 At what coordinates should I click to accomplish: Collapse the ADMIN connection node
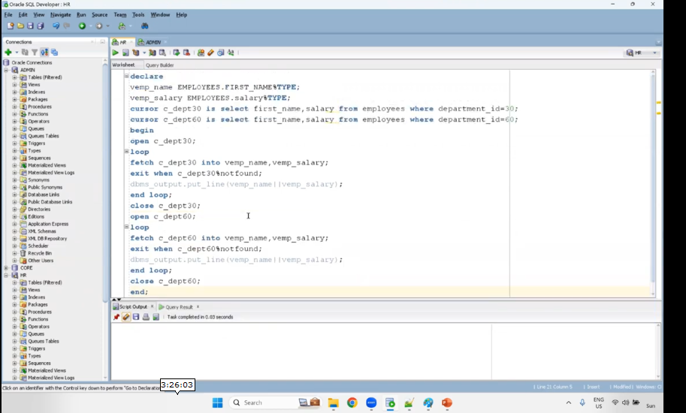point(7,70)
